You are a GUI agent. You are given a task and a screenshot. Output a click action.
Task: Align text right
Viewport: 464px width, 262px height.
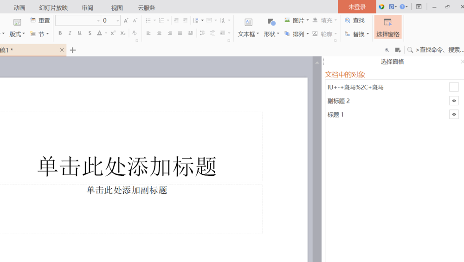169,33
